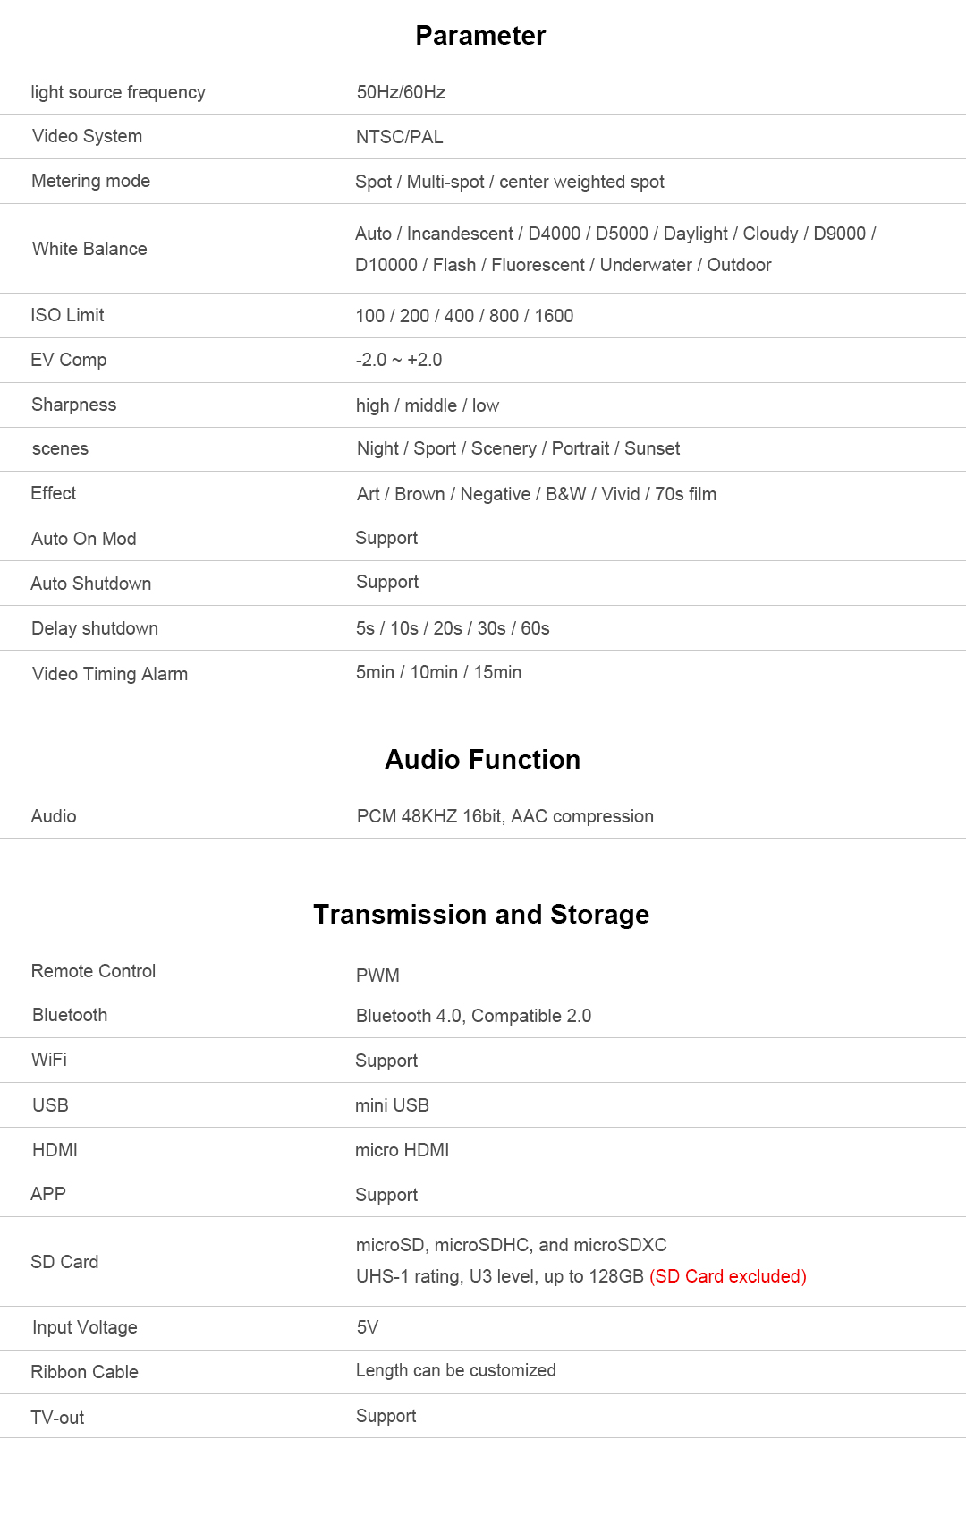Image resolution: width=966 pixels, height=1517 pixels.
Task: Select the TV-out row label
Action: (x=58, y=1418)
